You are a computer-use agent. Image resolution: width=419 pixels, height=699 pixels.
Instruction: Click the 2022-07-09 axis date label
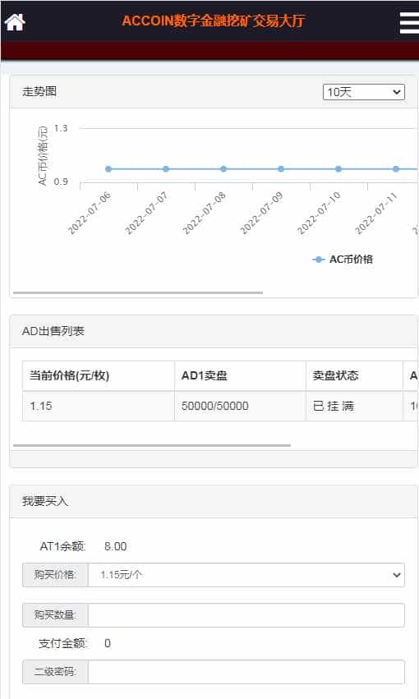pos(261,213)
